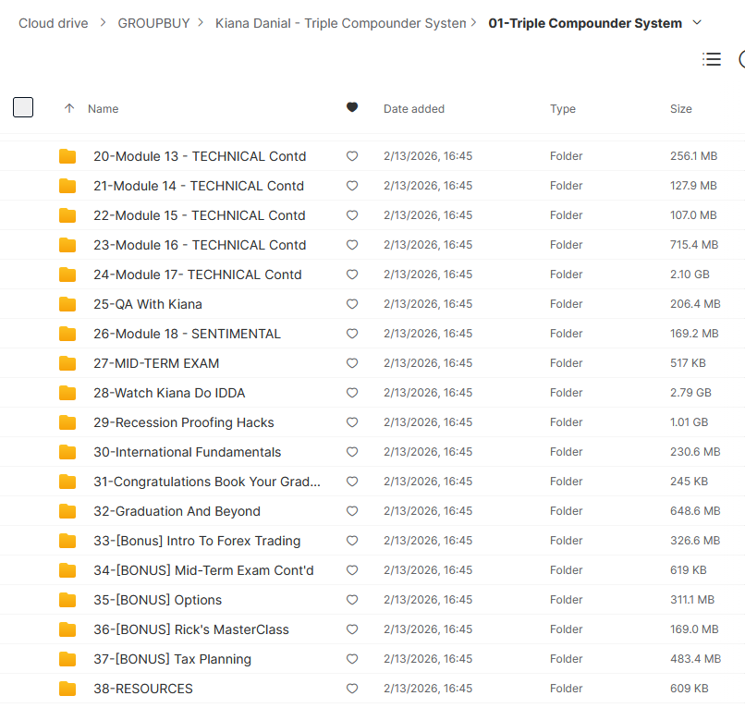The height and width of the screenshot is (708, 745).
Task: Favorite the 29-Recession Proofing Hacks folder
Action: pyautogui.click(x=352, y=423)
